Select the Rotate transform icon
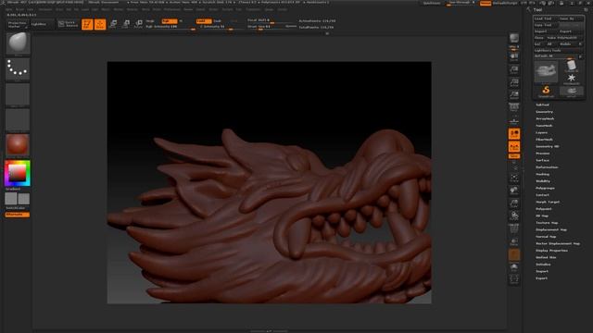This screenshot has height=333, width=593. pyautogui.click(x=139, y=24)
